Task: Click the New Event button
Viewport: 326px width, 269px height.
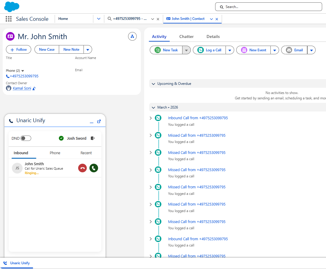Action: coord(253,50)
